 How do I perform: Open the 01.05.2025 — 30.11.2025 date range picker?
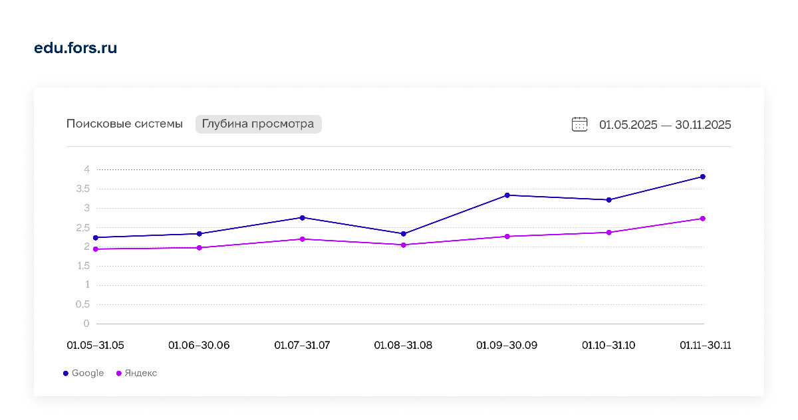664,124
